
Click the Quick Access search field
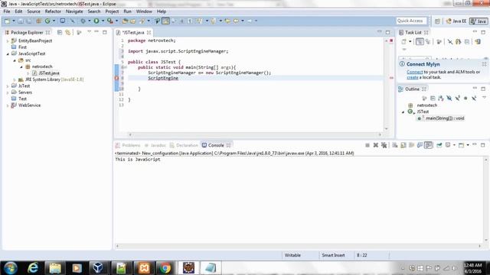pos(411,21)
